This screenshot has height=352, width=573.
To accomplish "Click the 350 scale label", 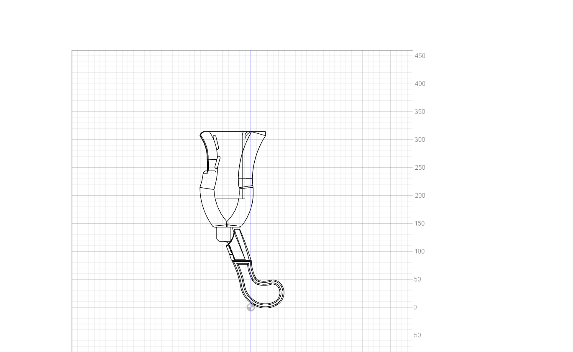I will [420, 112].
